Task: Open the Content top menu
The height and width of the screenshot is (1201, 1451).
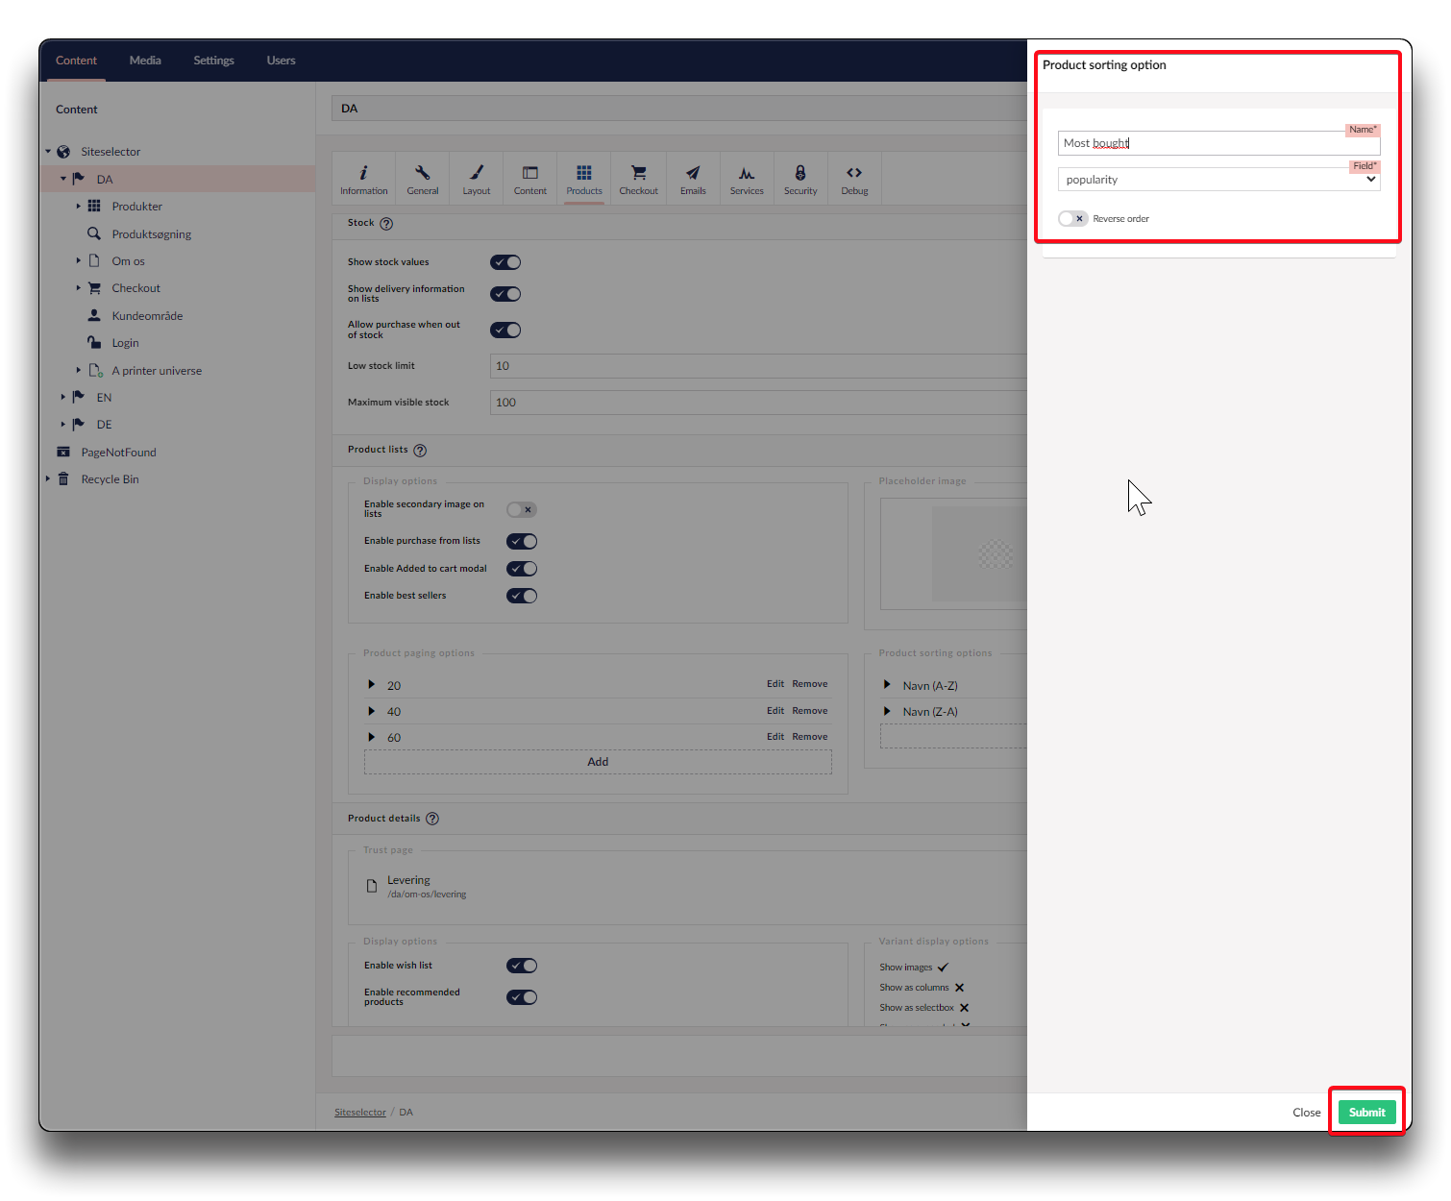Action: pyautogui.click(x=76, y=61)
